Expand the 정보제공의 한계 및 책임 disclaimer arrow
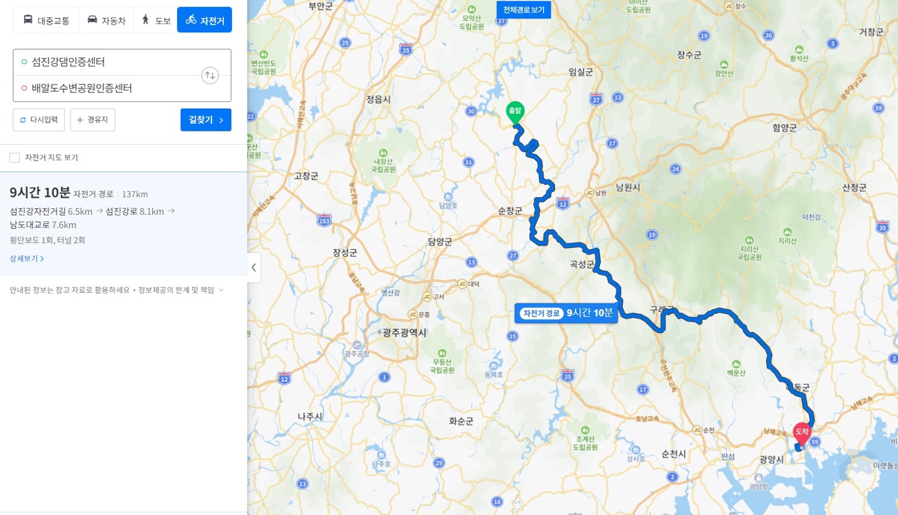This screenshot has width=898, height=515. pyautogui.click(x=221, y=290)
